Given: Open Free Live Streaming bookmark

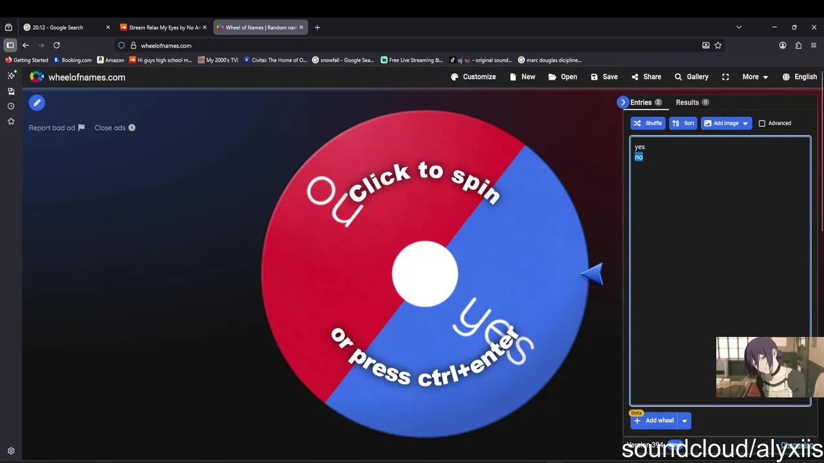Looking at the screenshot, I should pyautogui.click(x=412, y=60).
